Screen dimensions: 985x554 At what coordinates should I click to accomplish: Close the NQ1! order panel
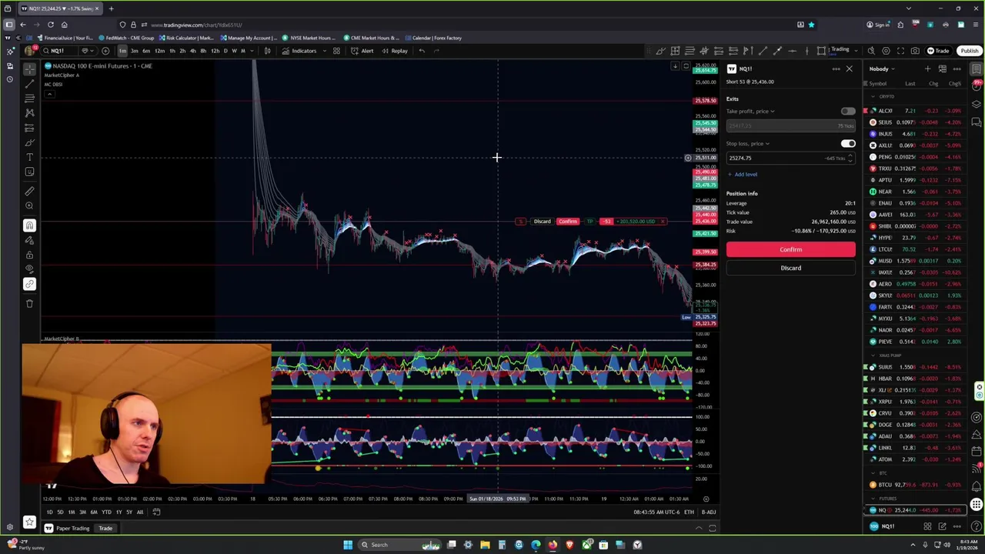pos(849,69)
